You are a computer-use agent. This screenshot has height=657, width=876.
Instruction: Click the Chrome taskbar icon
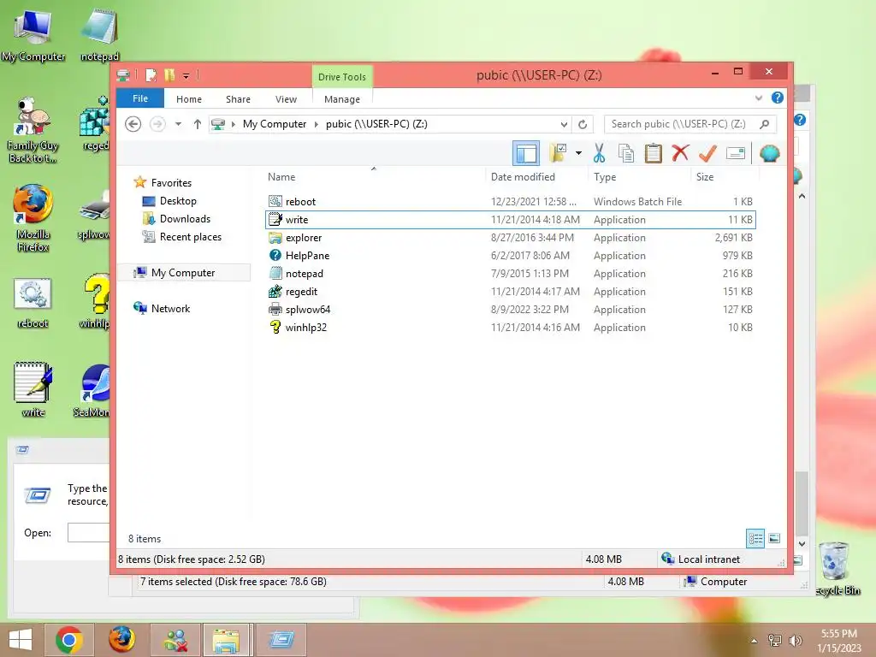click(x=68, y=640)
